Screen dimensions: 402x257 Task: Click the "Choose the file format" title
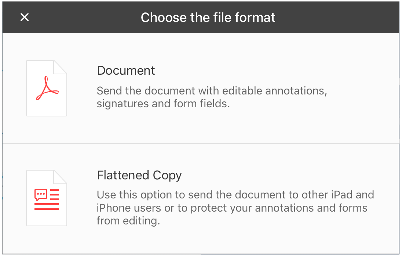[x=208, y=17]
